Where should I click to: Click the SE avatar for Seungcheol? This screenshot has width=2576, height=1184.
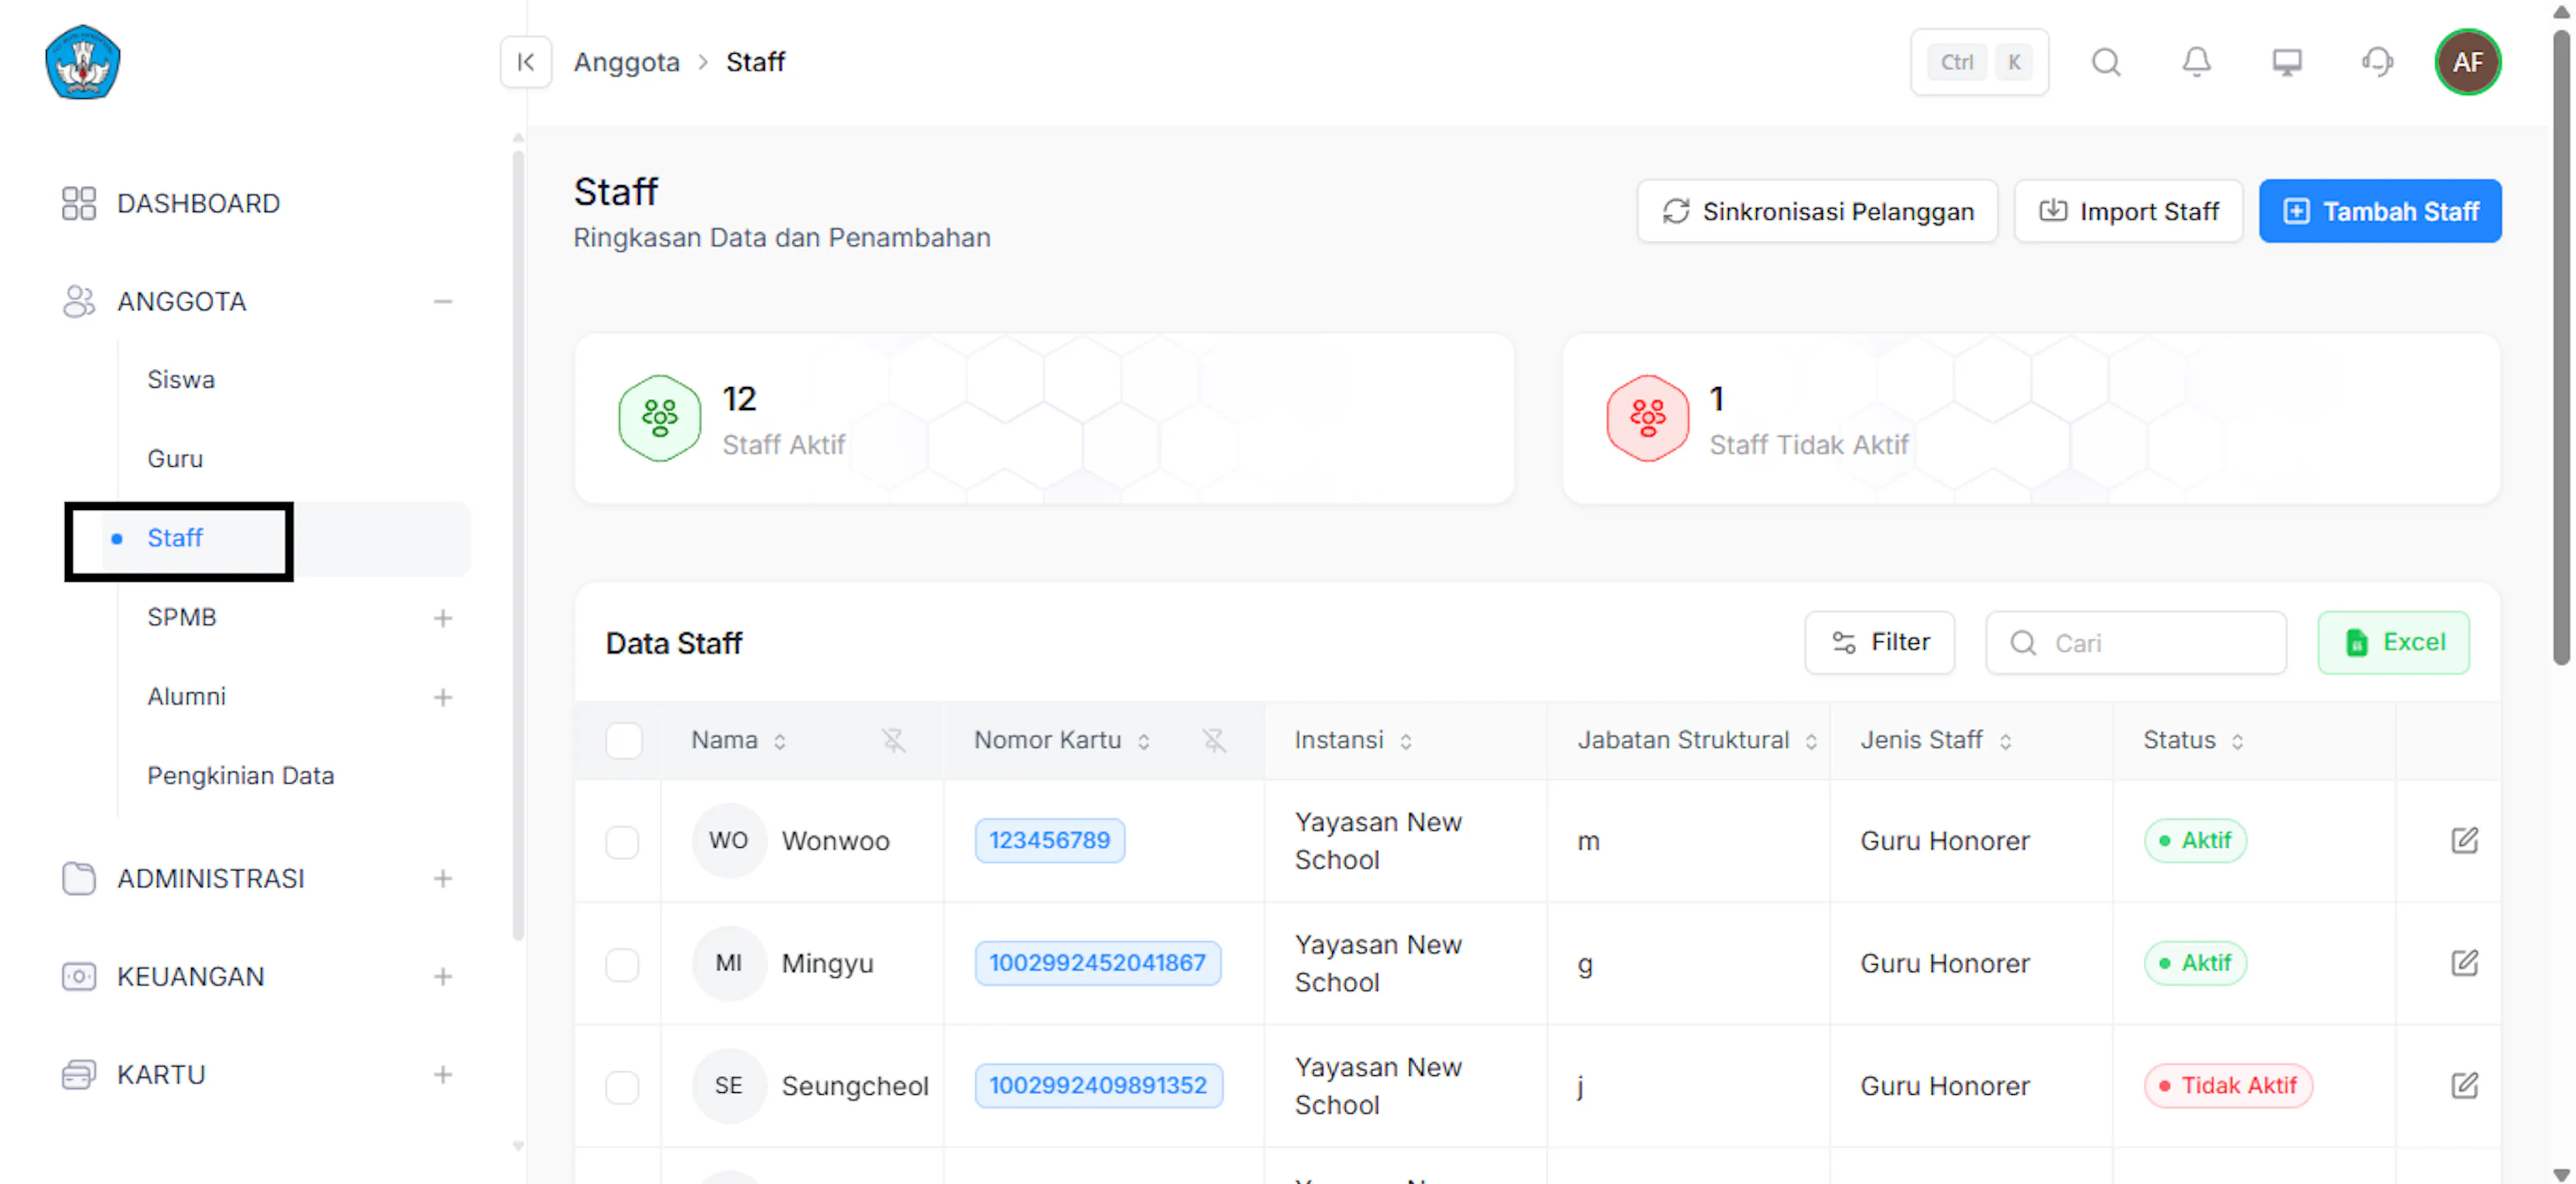point(729,1085)
